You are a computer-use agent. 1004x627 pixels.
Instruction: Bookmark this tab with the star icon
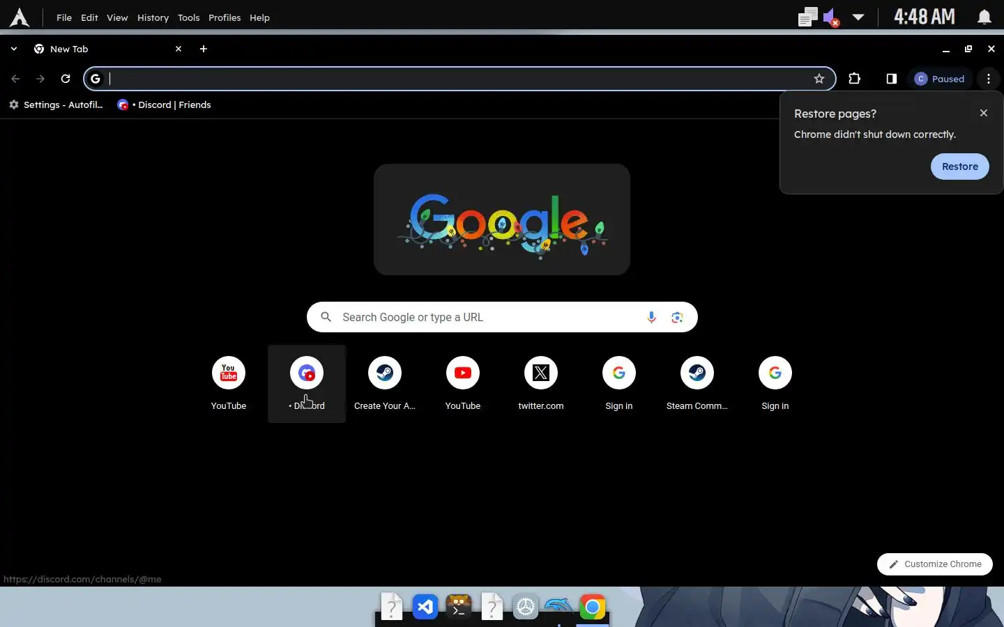[819, 79]
